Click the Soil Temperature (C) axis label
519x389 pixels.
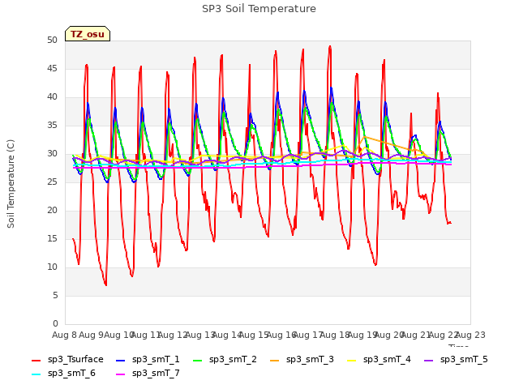coord(11,184)
